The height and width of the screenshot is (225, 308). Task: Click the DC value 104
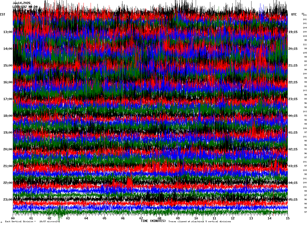[x=305, y=28]
